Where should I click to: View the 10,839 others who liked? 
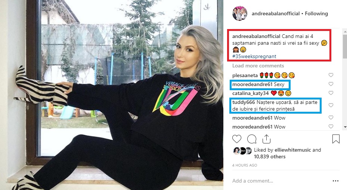pyautogui.click(x=270, y=157)
